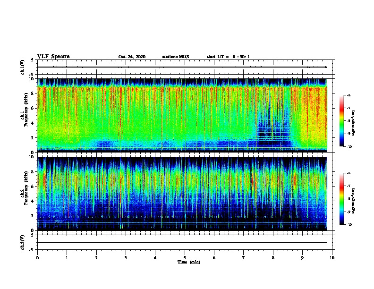Click the 3 minute tick on time axis
The image size is (374, 289).
126,258
